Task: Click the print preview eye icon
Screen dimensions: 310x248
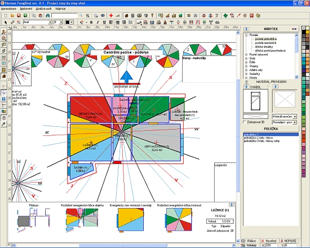Action: click(103, 15)
